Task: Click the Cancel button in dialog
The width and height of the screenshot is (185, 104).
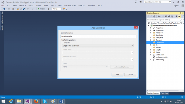Action: click(x=130, y=75)
